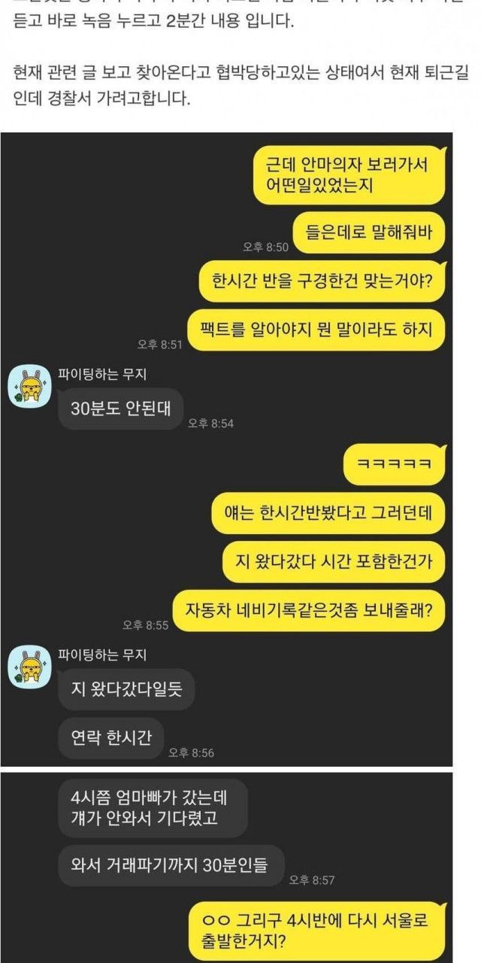This screenshot has width=481, height=963.
Task: Tap the '자동차 네비기록같은것좀 보내줄래?' bubble
Action: (309, 609)
